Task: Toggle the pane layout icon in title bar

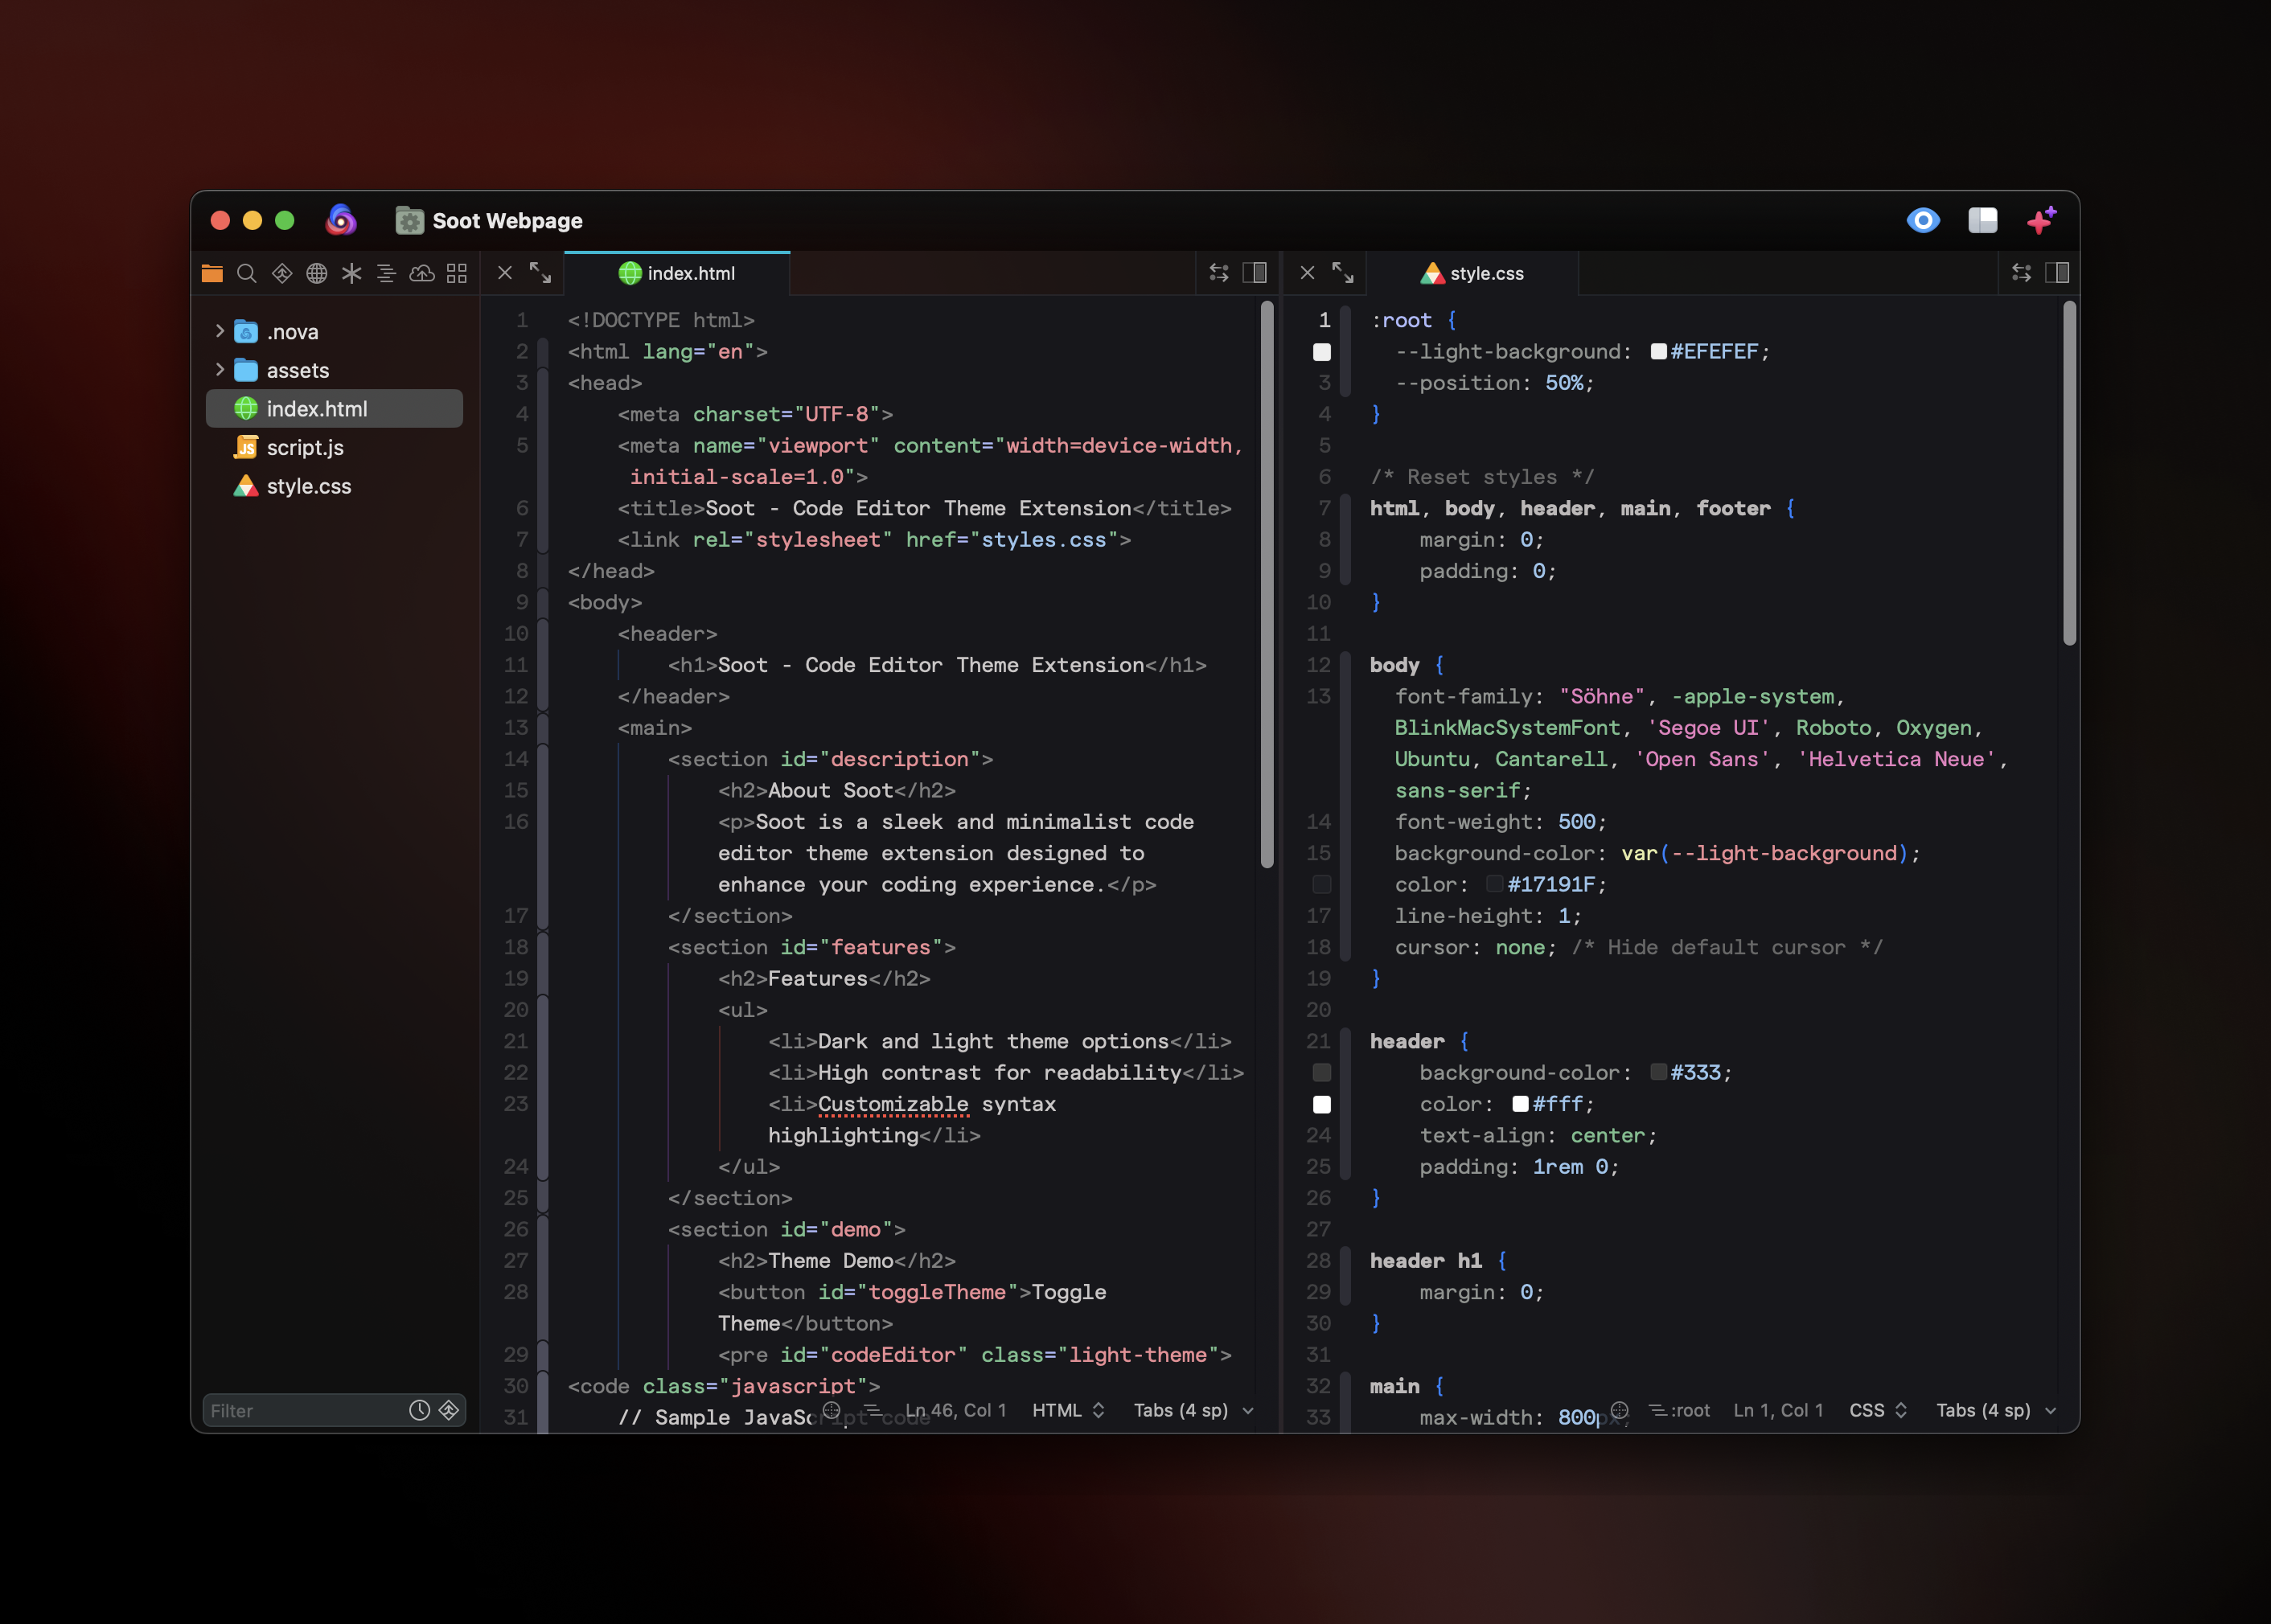Action: [1982, 220]
